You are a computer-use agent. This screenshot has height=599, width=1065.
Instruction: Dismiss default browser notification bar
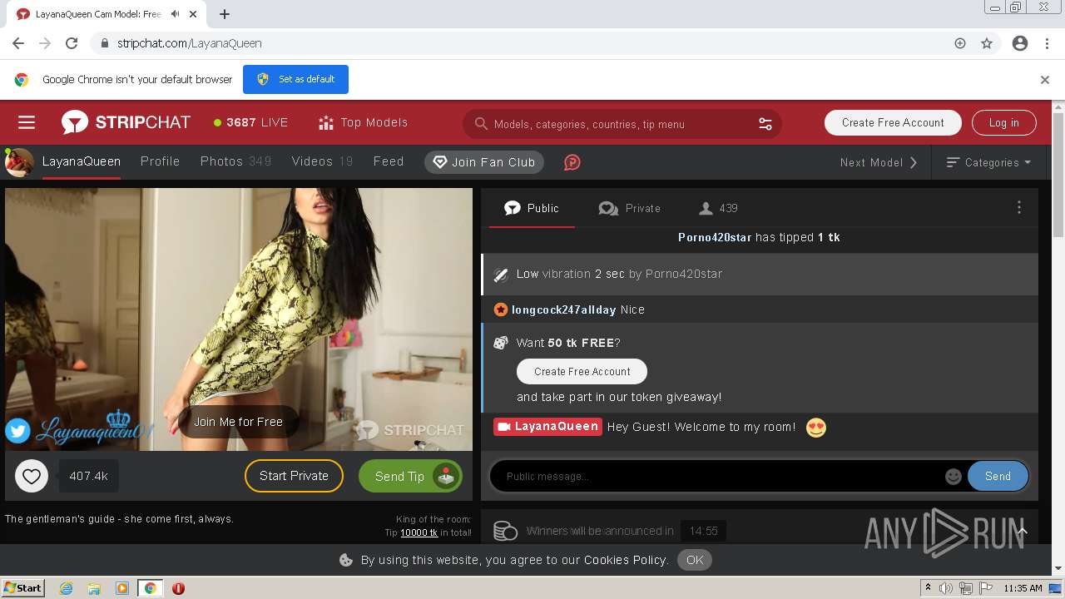pos(1045,80)
